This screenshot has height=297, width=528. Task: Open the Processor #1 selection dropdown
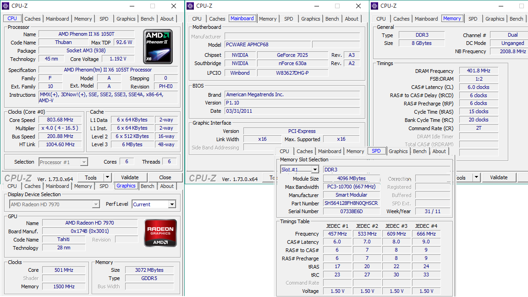pyautogui.click(x=63, y=162)
